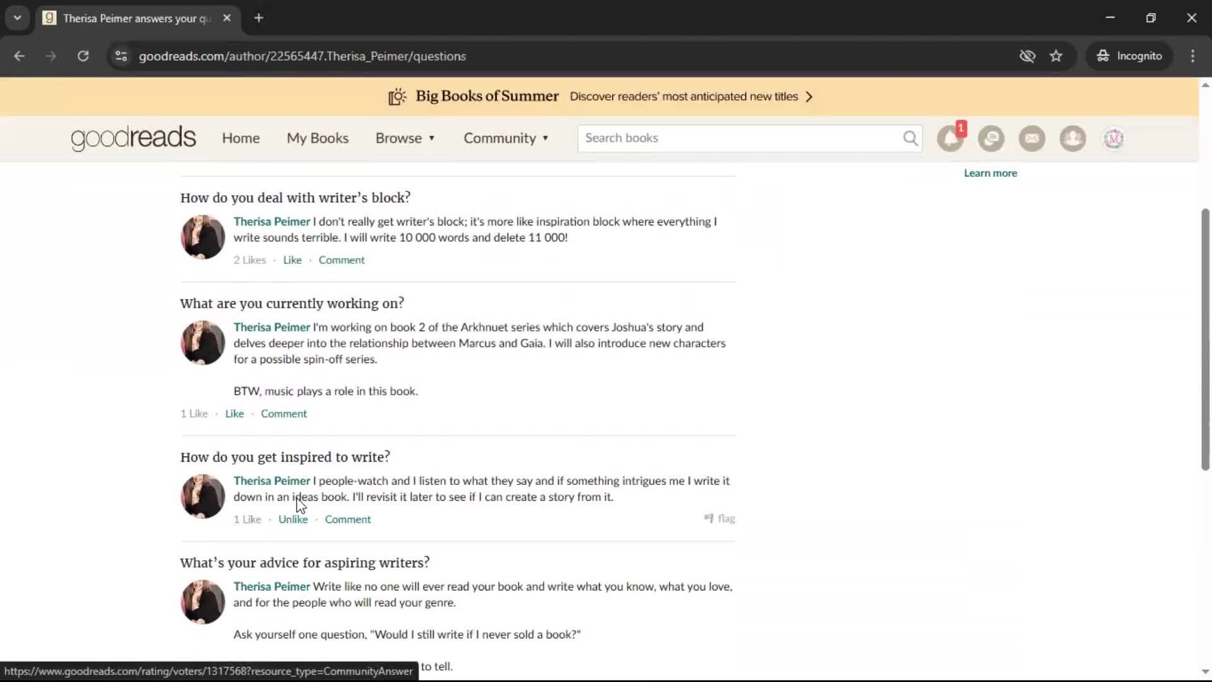Go back to previous page

(x=20, y=56)
